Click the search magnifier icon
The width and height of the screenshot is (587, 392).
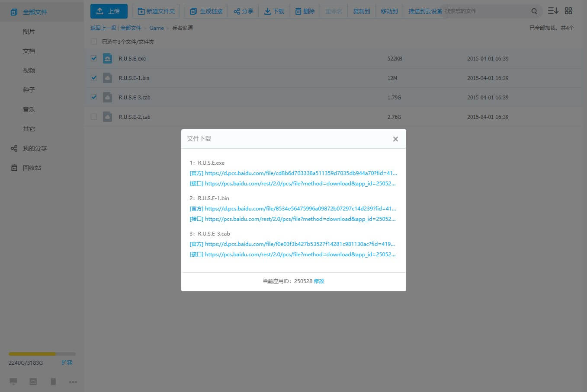534,11
